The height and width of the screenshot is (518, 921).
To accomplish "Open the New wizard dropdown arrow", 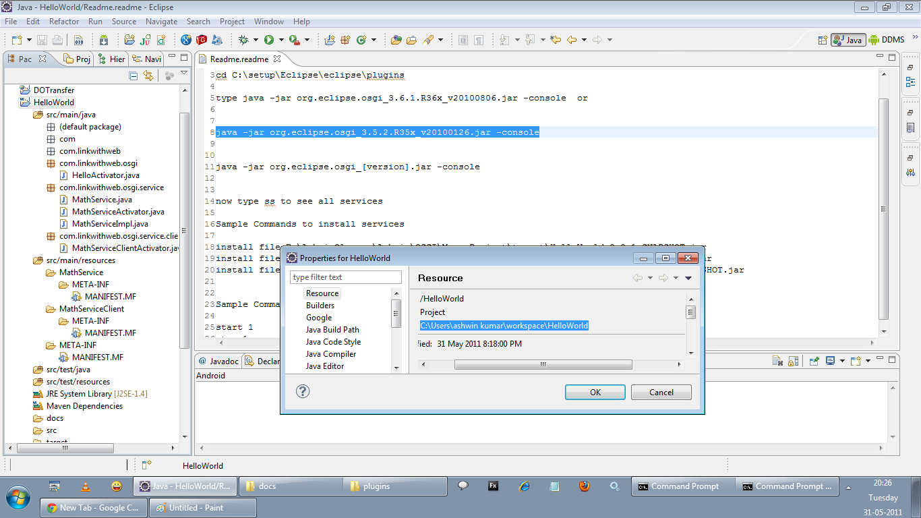I will 29,40.
